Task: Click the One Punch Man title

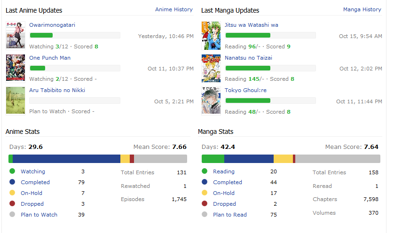Action: pyautogui.click(x=51, y=58)
